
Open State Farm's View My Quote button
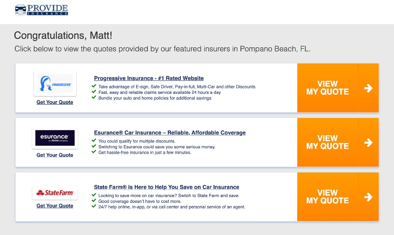(x=338, y=197)
